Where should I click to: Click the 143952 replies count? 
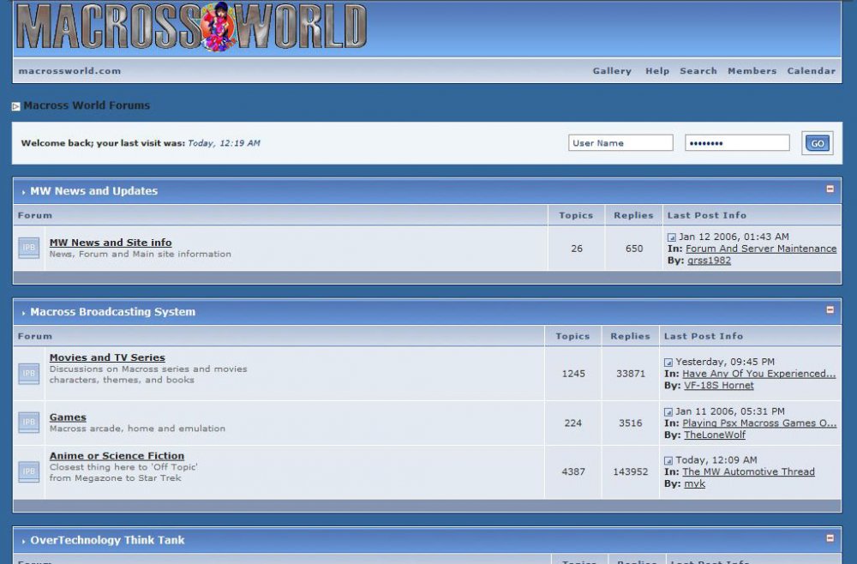click(630, 471)
